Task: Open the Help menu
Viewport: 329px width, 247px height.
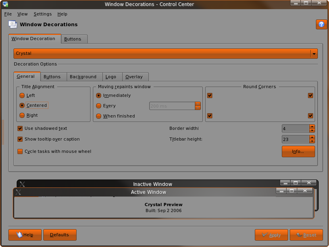Action: tap(62, 14)
